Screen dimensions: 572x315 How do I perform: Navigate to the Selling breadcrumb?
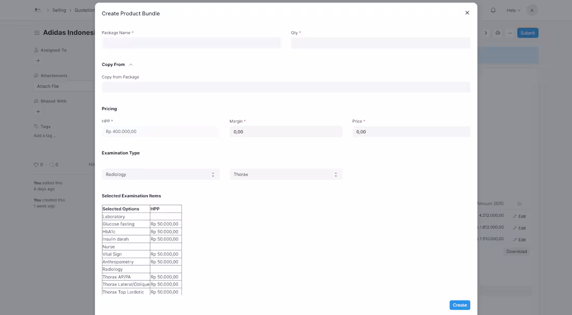[59, 10]
